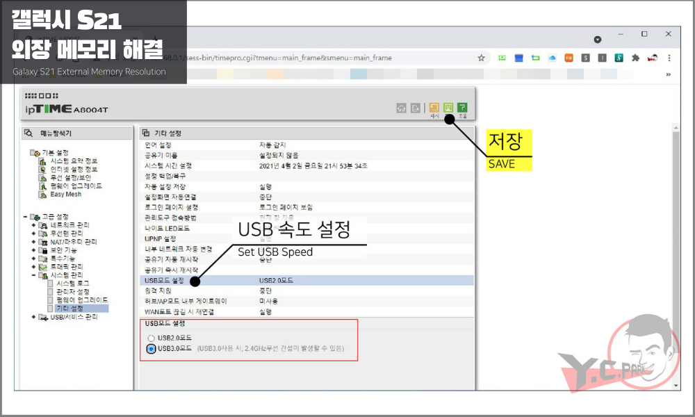
Task: Select 공유기 이름 row
Action: click(x=308, y=155)
